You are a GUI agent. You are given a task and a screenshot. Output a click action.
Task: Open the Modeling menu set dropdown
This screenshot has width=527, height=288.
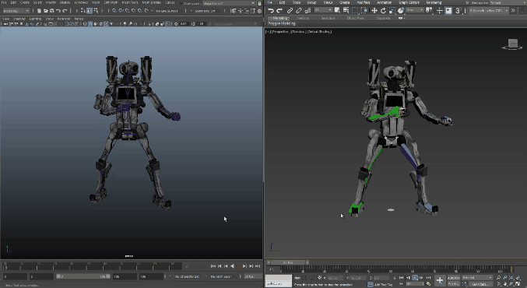(16, 11)
